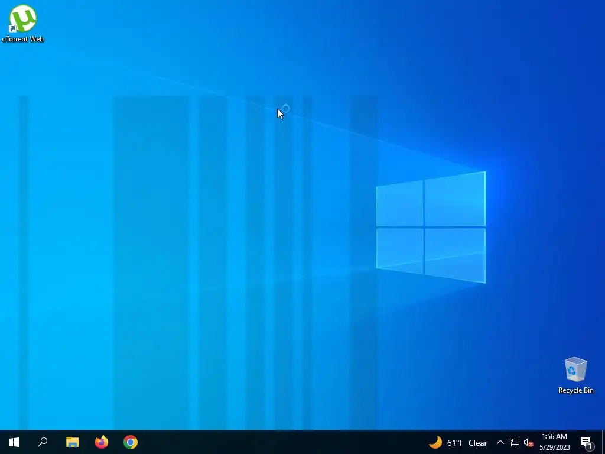
Task: Open Action Center notifications icon
Action: (x=587, y=442)
